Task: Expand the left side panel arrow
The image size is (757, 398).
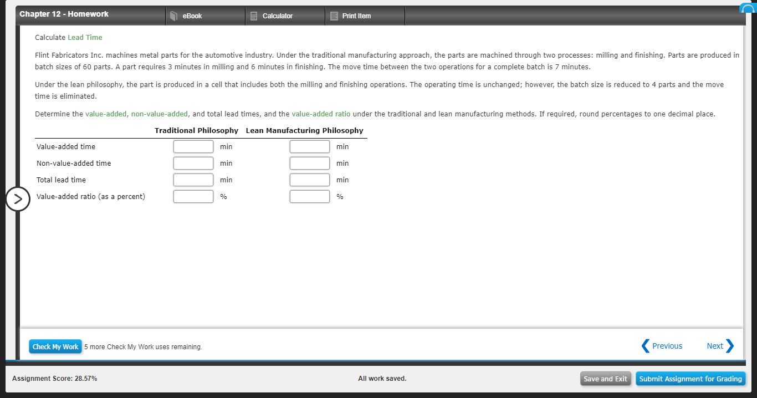Action: 18,198
